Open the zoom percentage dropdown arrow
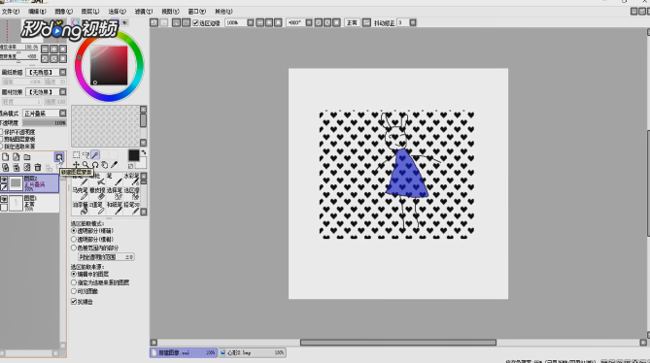 tap(251, 22)
